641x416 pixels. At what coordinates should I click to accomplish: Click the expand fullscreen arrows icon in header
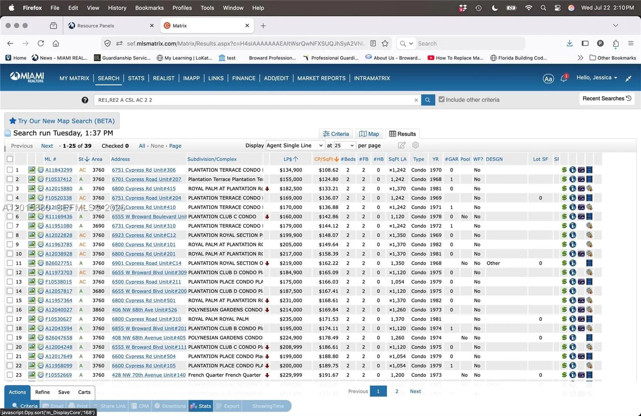[629, 78]
